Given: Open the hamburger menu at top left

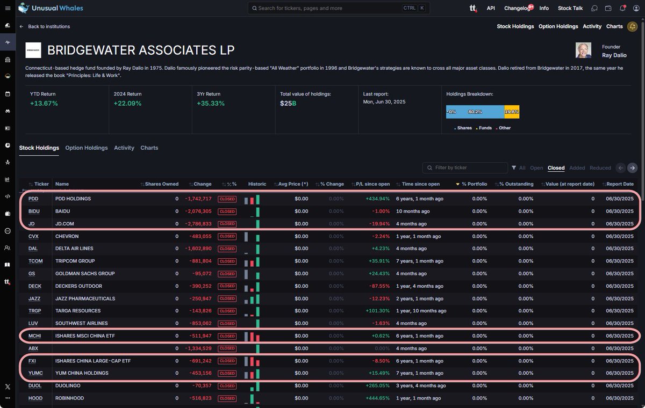Looking at the screenshot, I should (8, 8).
